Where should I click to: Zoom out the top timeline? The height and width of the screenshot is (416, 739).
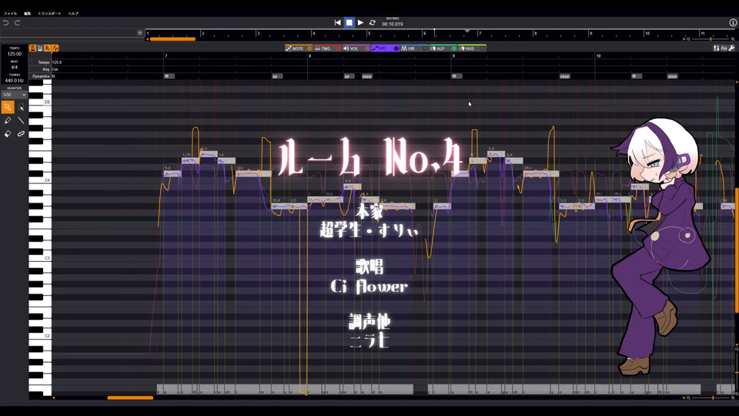pyautogui.click(x=688, y=39)
